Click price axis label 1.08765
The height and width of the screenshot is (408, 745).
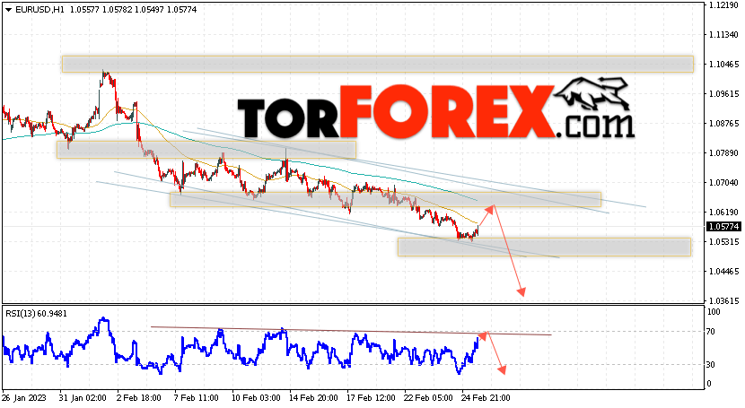(723, 124)
